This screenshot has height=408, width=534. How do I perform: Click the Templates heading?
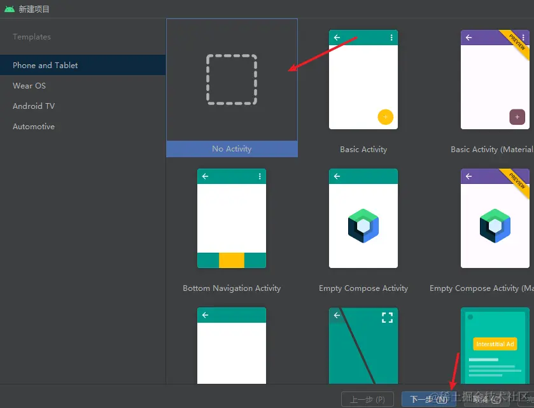32,37
